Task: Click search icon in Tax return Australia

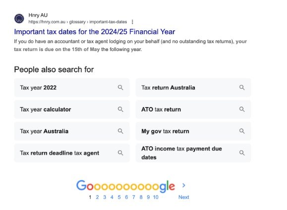Action: pos(242,88)
